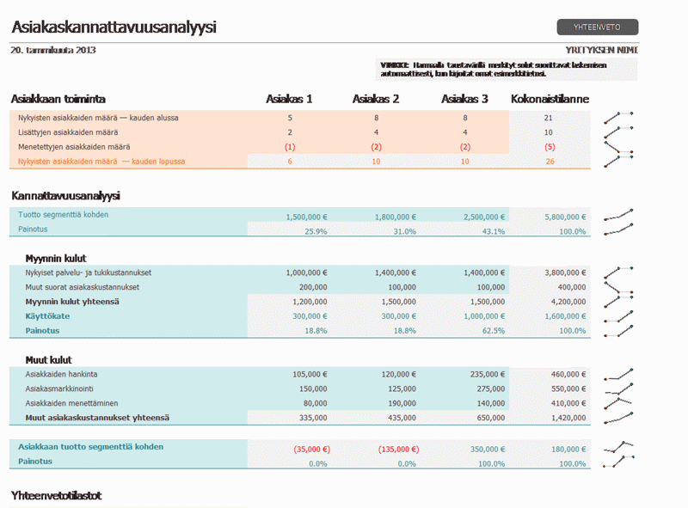The width and height of the screenshot is (688, 508).
Task: Select Asiakas 3 profit 350,000 € cell
Action: [x=487, y=450]
